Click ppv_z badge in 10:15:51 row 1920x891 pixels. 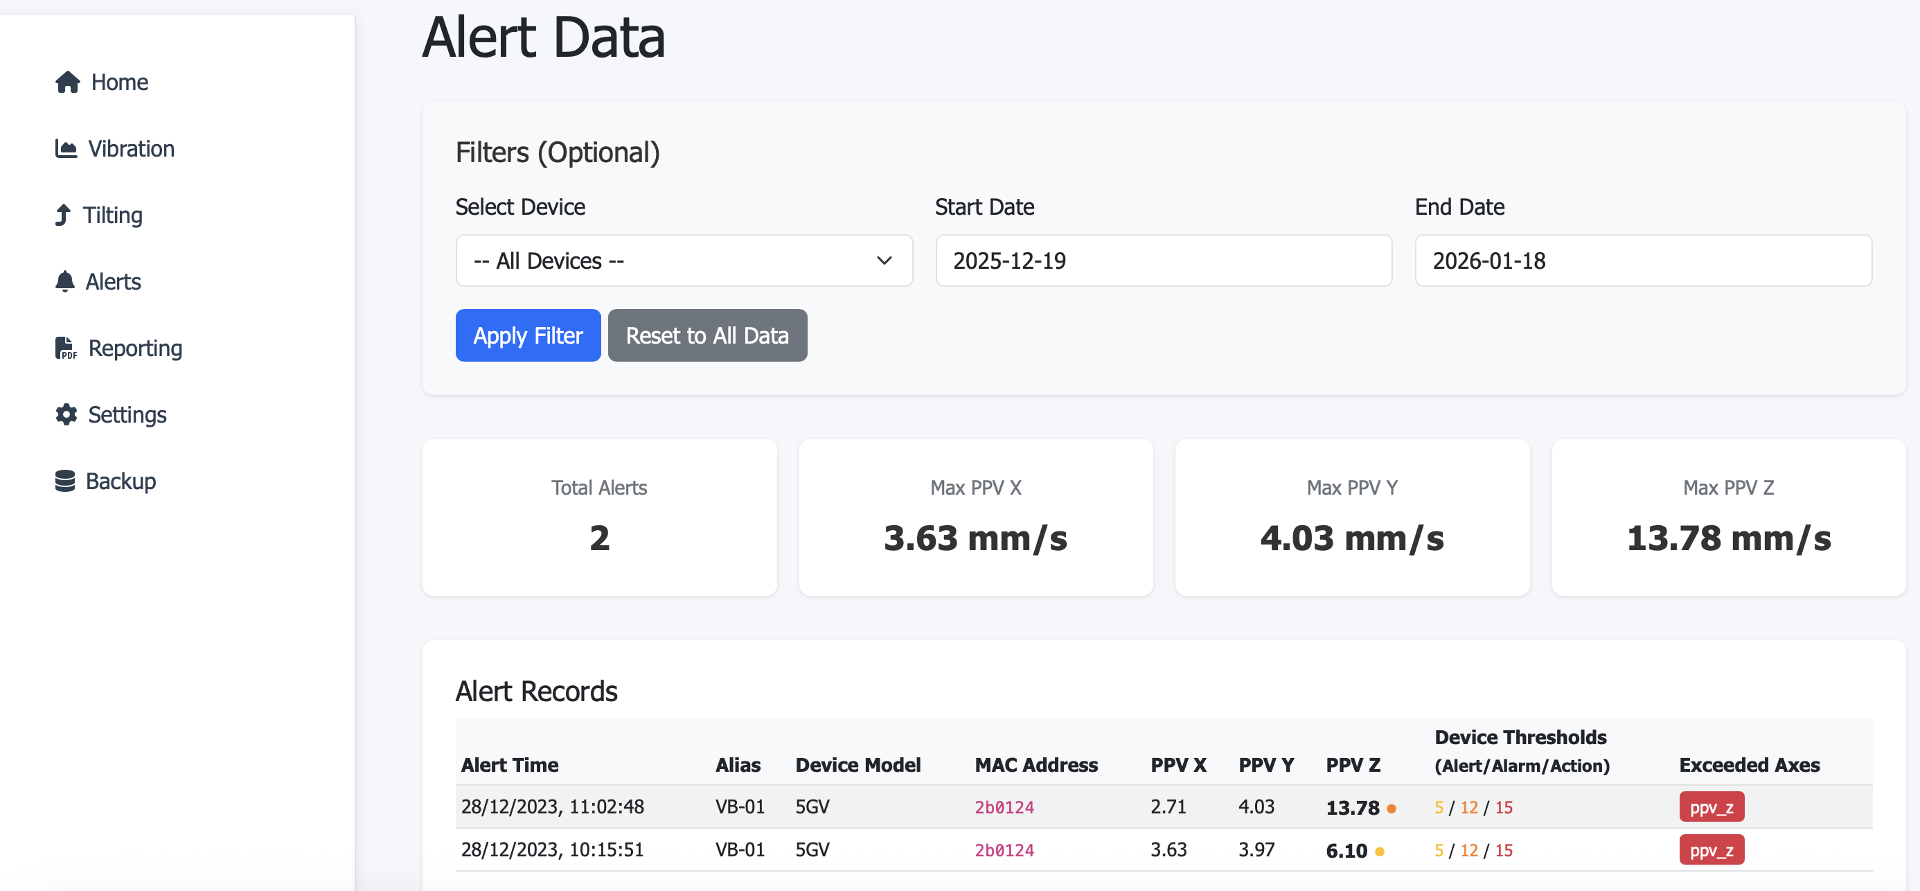click(x=1711, y=851)
